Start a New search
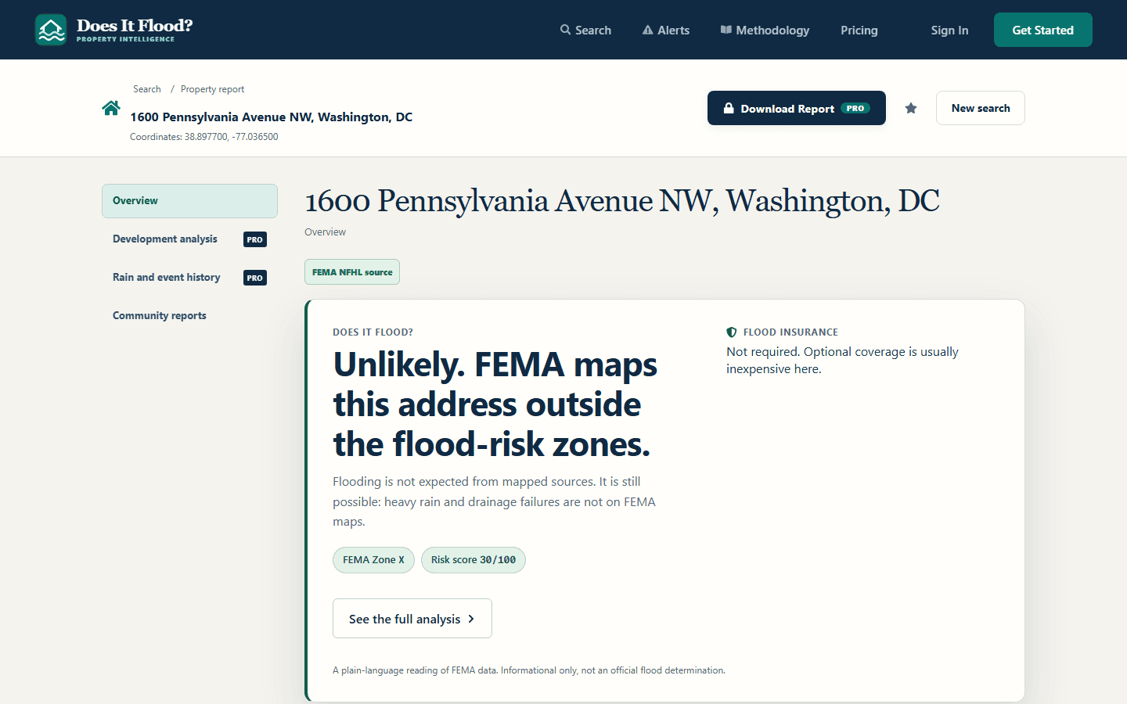 tap(981, 108)
